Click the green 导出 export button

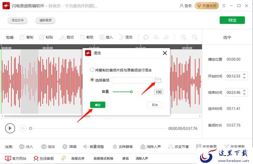pyautogui.click(x=232, y=20)
